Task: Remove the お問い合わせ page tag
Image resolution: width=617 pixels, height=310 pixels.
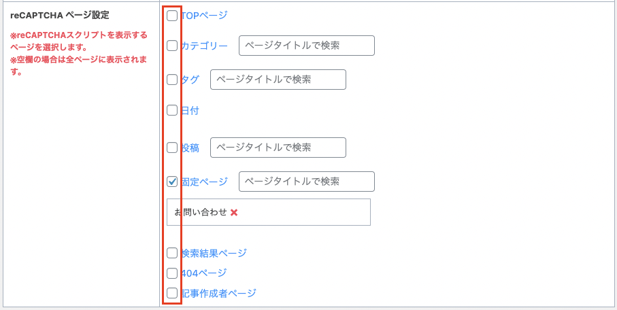Action: (x=234, y=212)
